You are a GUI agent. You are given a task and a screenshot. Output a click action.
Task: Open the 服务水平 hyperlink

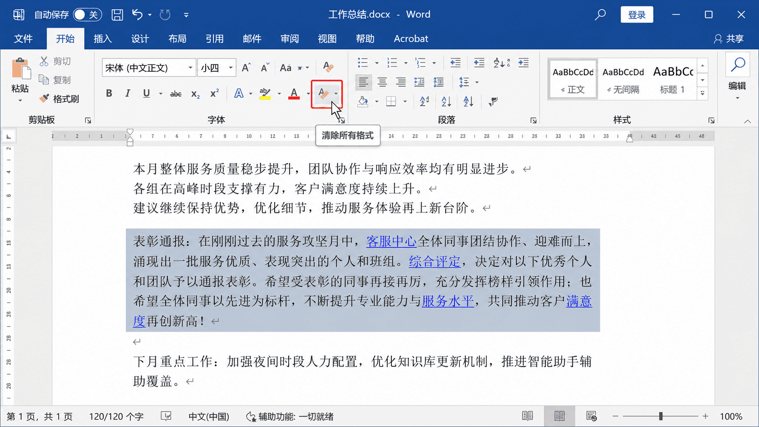(x=448, y=301)
